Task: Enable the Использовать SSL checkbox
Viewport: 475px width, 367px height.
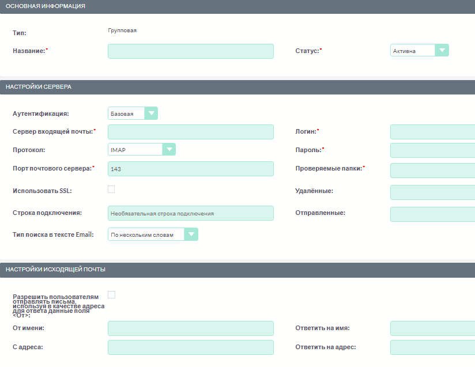Action: tap(111, 189)
